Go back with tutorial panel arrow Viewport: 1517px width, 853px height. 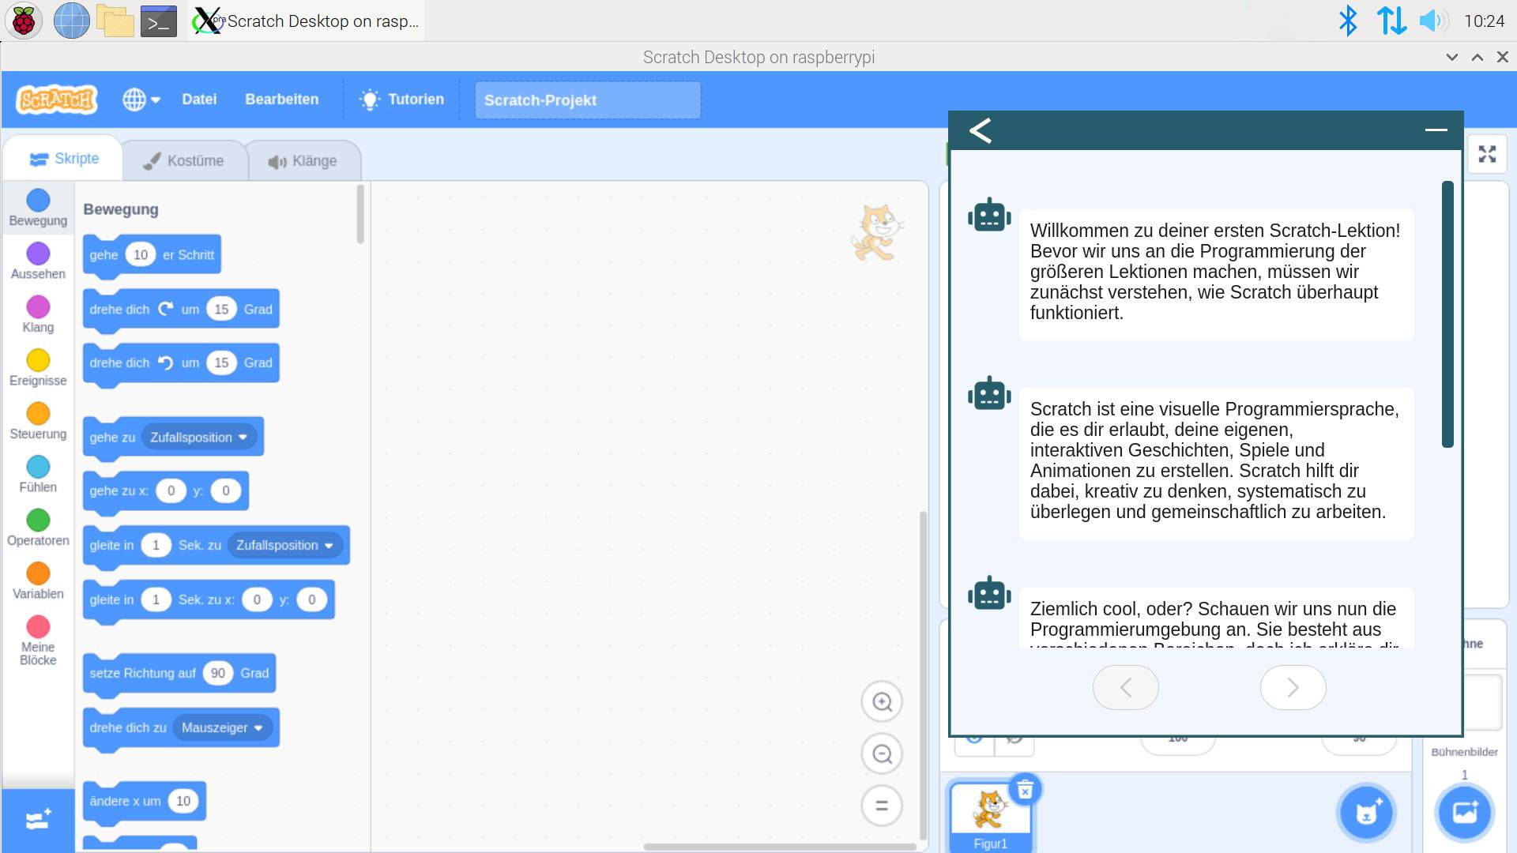(x=981, y=130)
